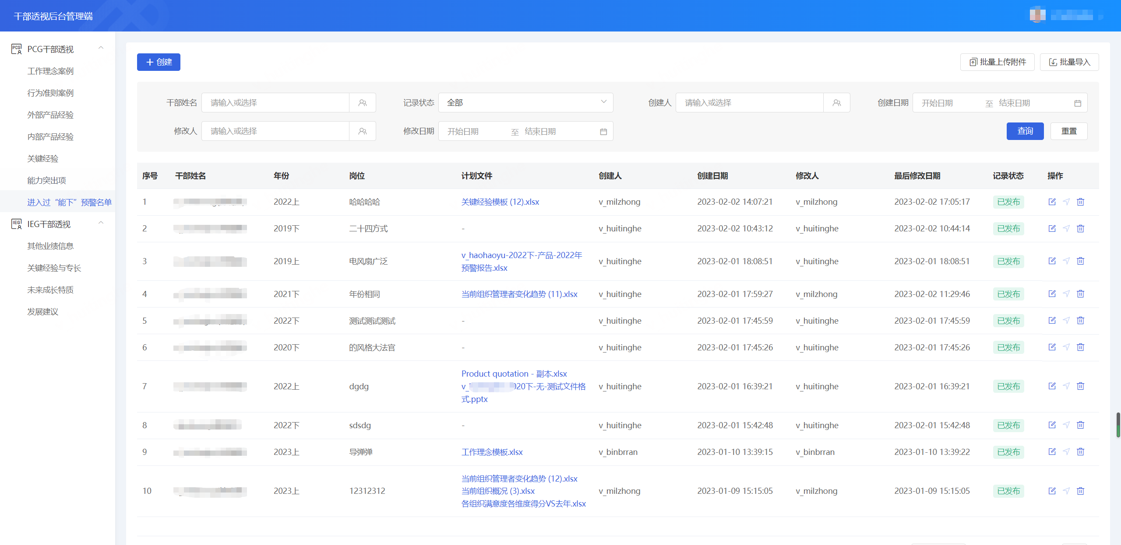Viewport: 1121px width, 545px height.
Task: Open 未来成长特质 menu item
Action: (50, 290)
